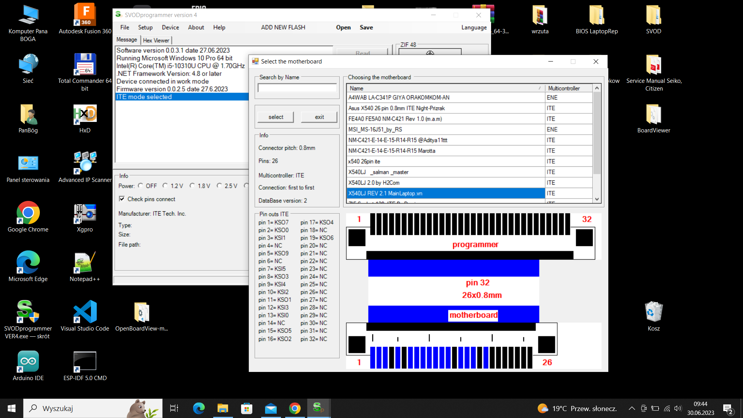The image size is (743, 418).
Task: Open the Device menu
Action: click(170, 27)
